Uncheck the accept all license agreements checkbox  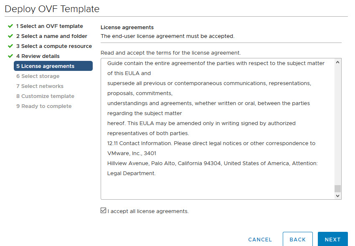[104, 211]
